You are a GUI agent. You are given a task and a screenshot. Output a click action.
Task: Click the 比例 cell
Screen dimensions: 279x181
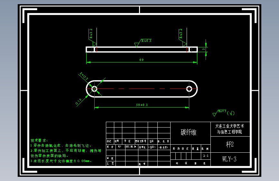click(x=205, y=149)
